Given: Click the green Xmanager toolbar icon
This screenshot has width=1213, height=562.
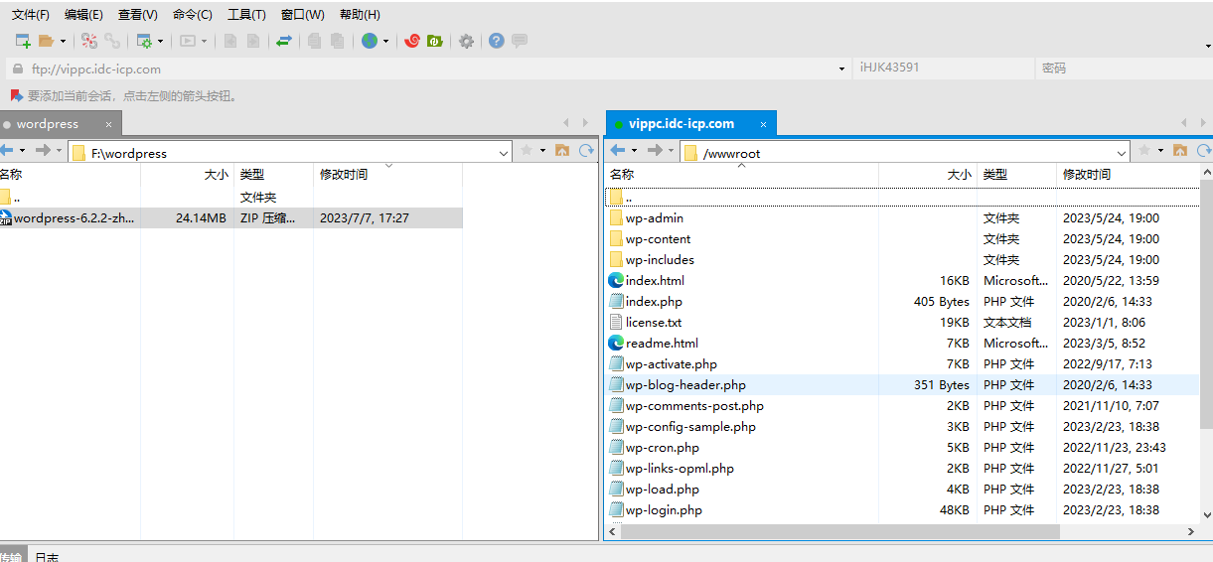Looking at the screenshot, I should [434, 41].
